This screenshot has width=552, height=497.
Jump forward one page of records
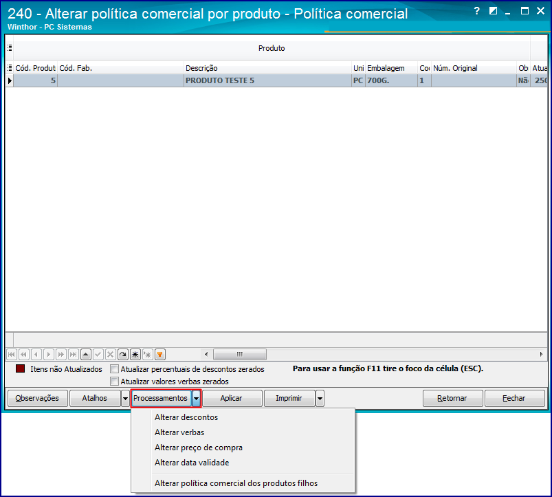click(x=61, y=354)
